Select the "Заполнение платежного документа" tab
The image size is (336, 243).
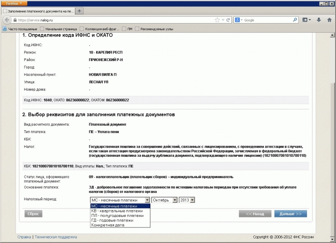point(38,11)
